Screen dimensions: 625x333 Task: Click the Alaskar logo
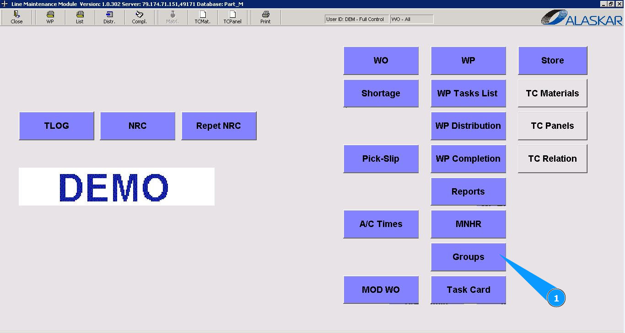(582, 17)
